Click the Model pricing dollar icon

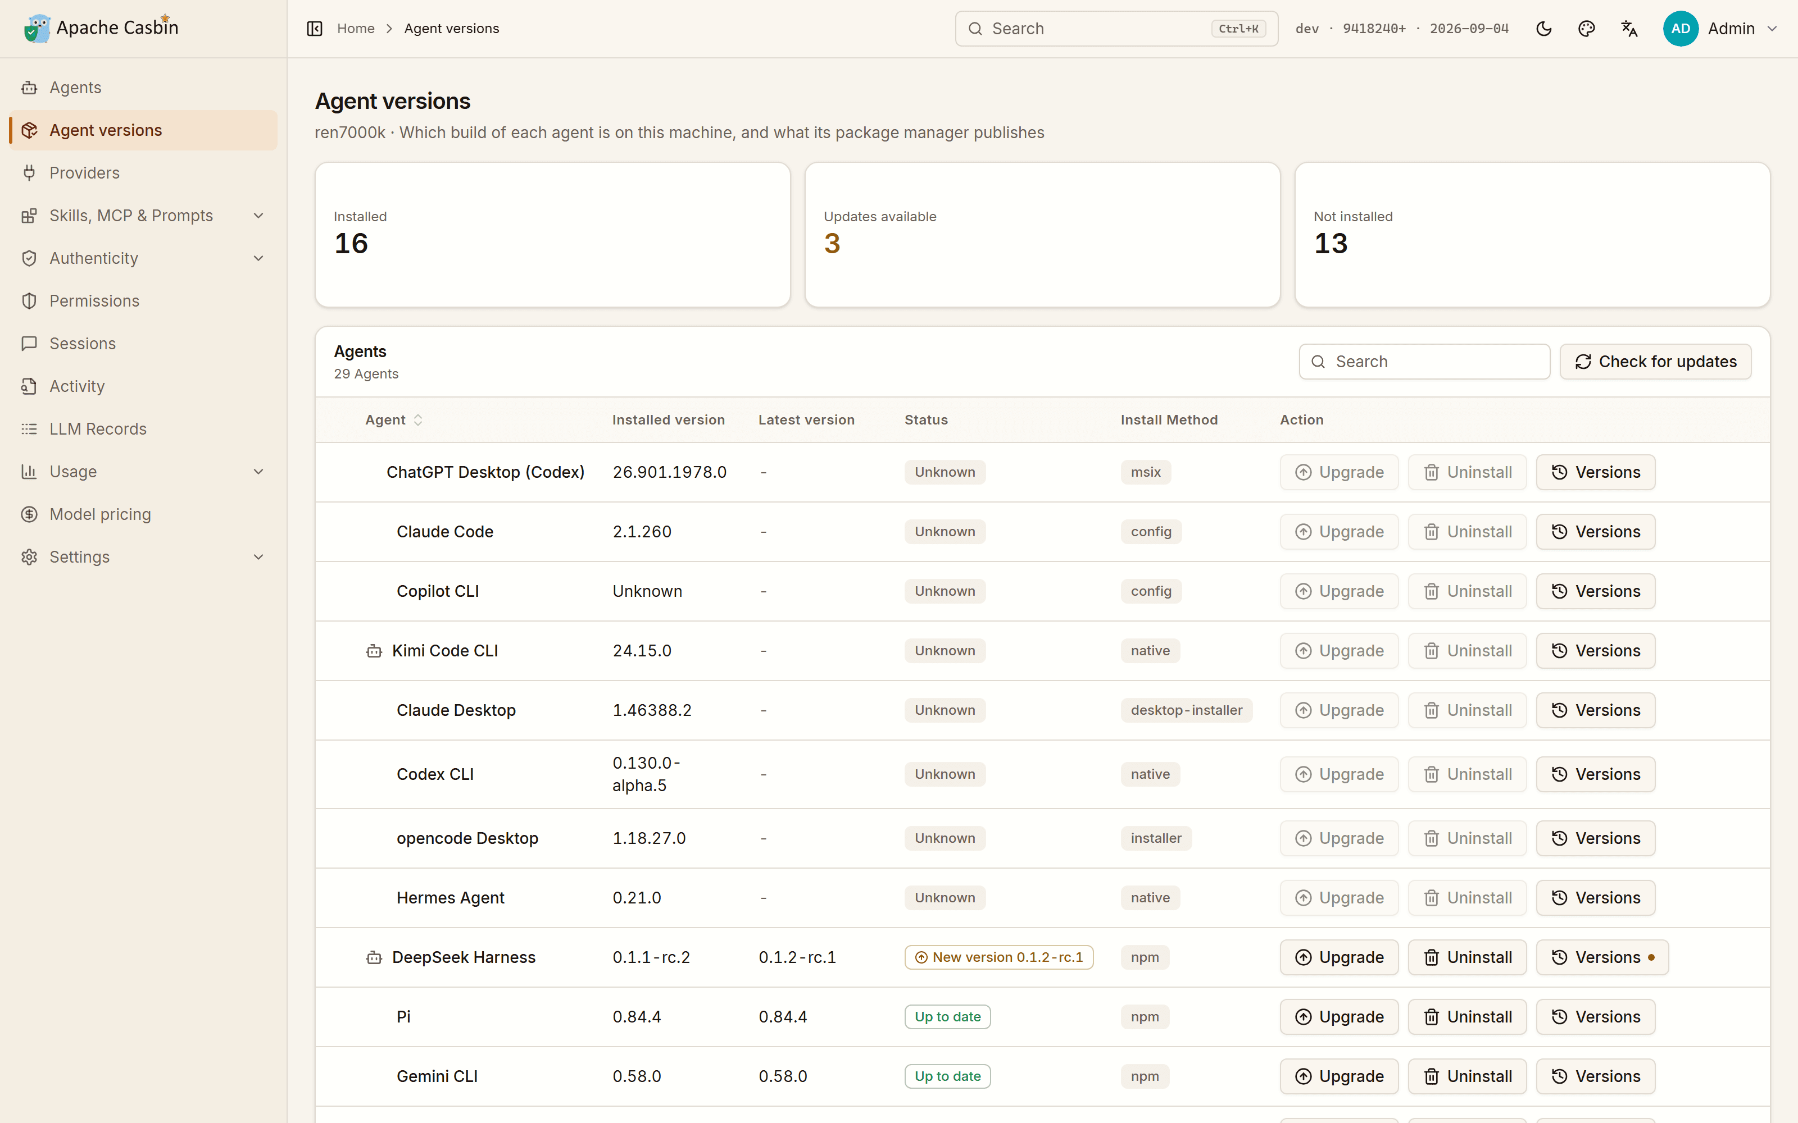pyautogui.click(x=29, y=515)
